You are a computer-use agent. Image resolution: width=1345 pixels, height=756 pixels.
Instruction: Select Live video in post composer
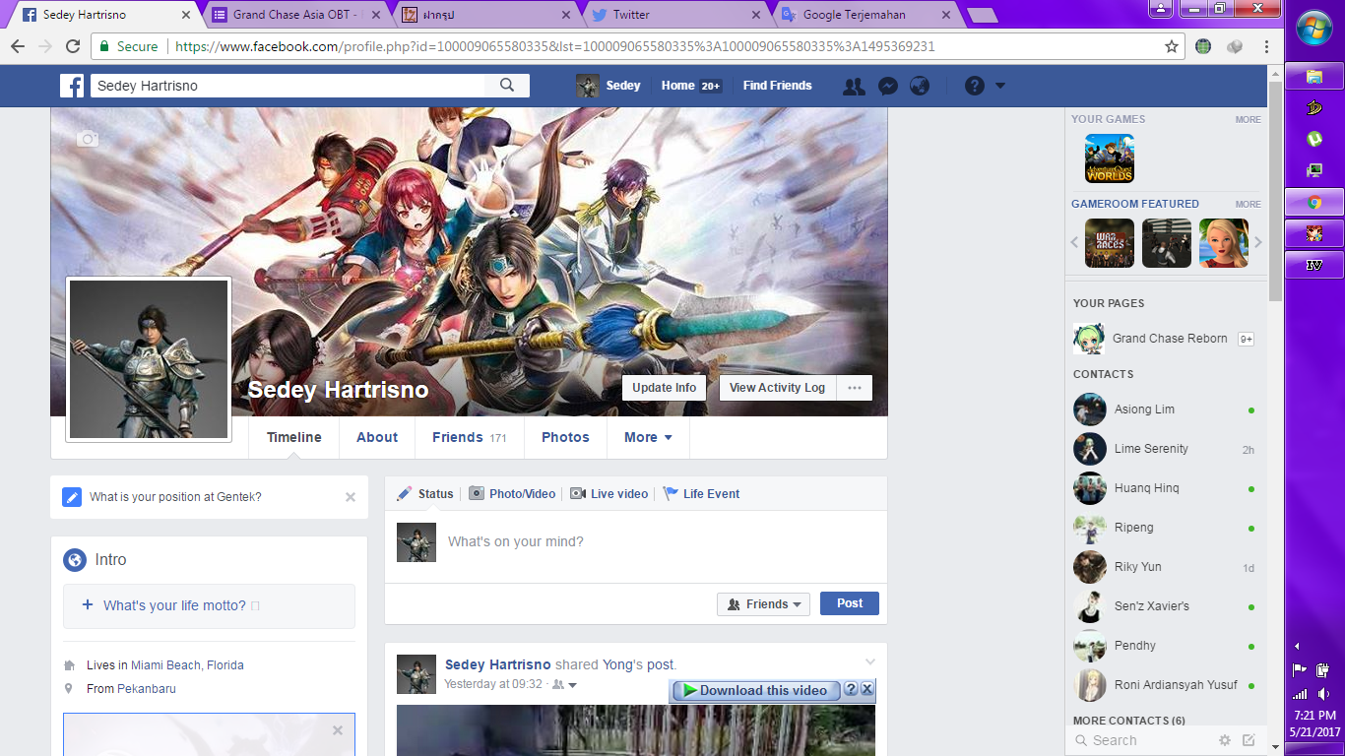pyautogui.click(x=609, y=494)
